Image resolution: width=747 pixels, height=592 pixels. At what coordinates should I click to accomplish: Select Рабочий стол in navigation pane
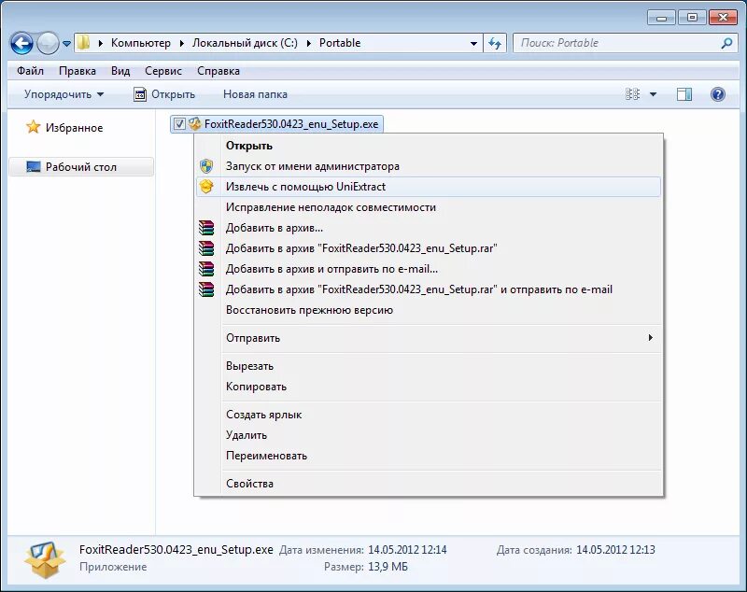tap(81, 167)
